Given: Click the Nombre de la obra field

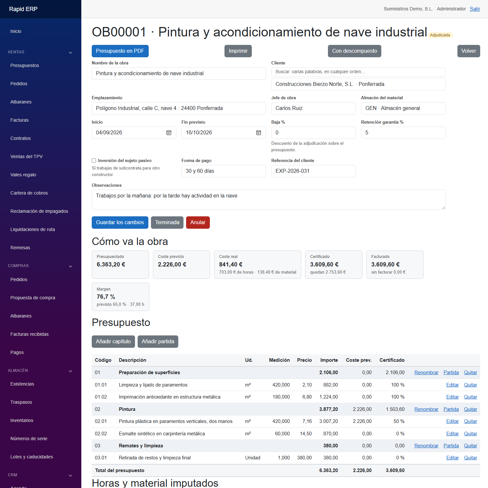Looking at the screenshot, I should pyautogui.click(x=179, y=74).
